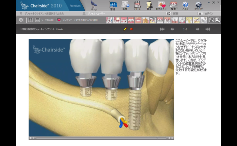237x146 pixels.
Task: Step the movie back one frame
Action: click(x=169, y=138)
